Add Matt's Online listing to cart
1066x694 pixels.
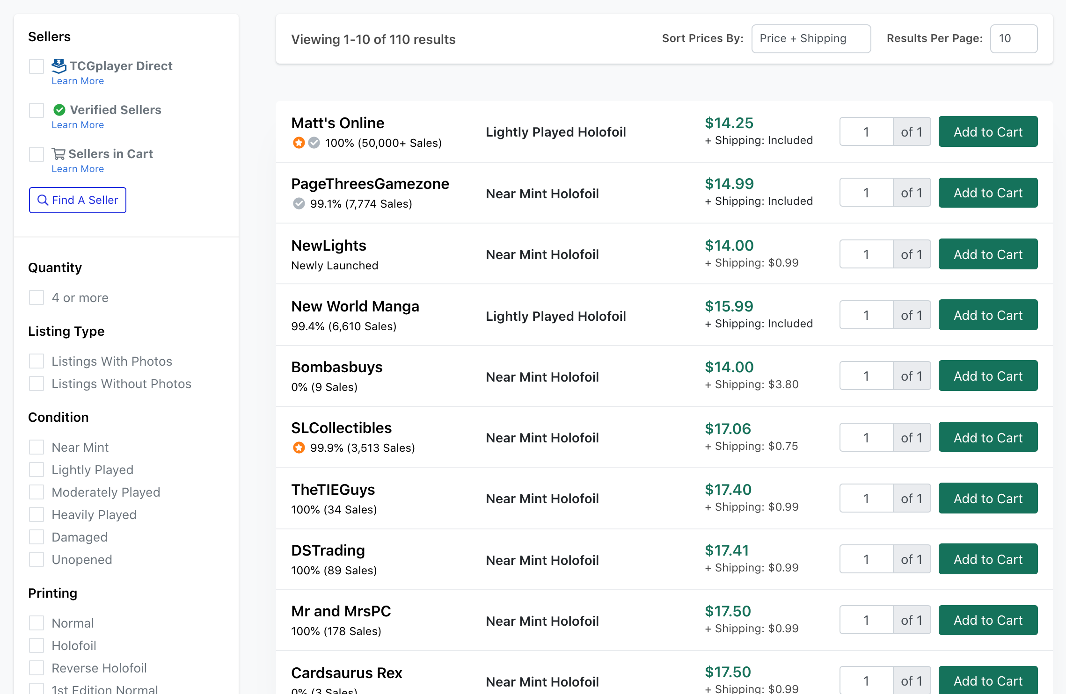(x=988, y=132)
